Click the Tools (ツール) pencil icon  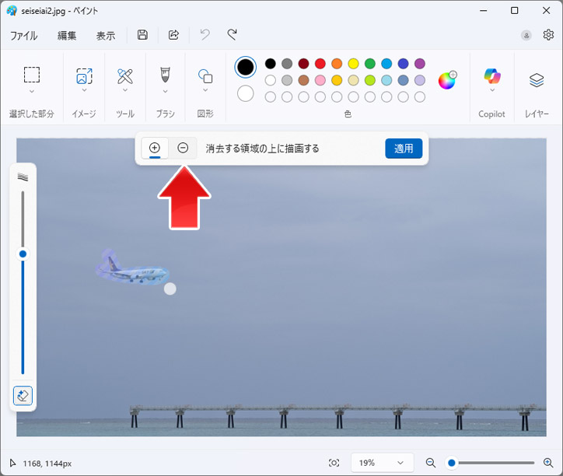click(x=125, y=76)
